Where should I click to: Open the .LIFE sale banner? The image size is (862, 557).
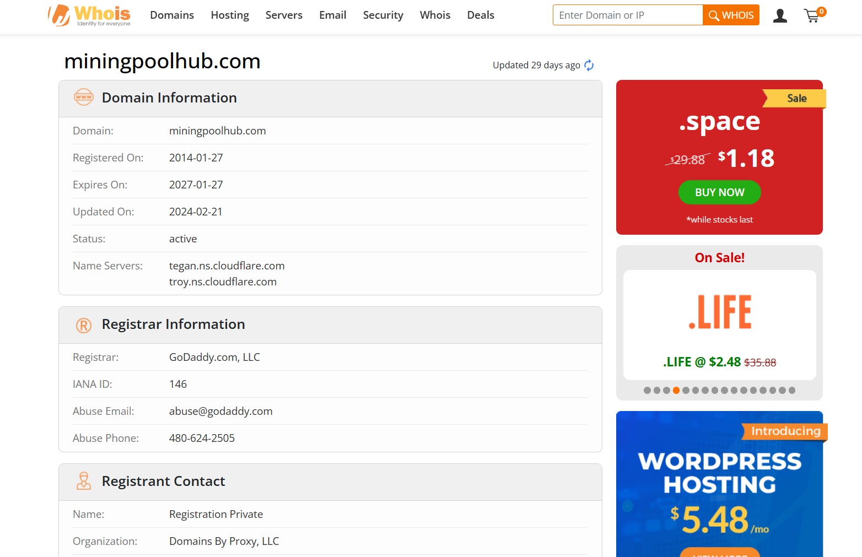(x=720, y=325)
